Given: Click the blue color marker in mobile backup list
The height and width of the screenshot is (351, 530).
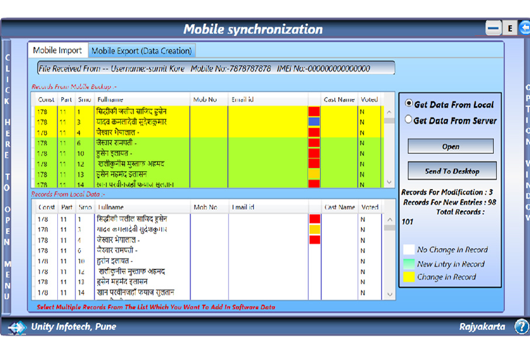Looking at the screenshot, I should [314, 122].
